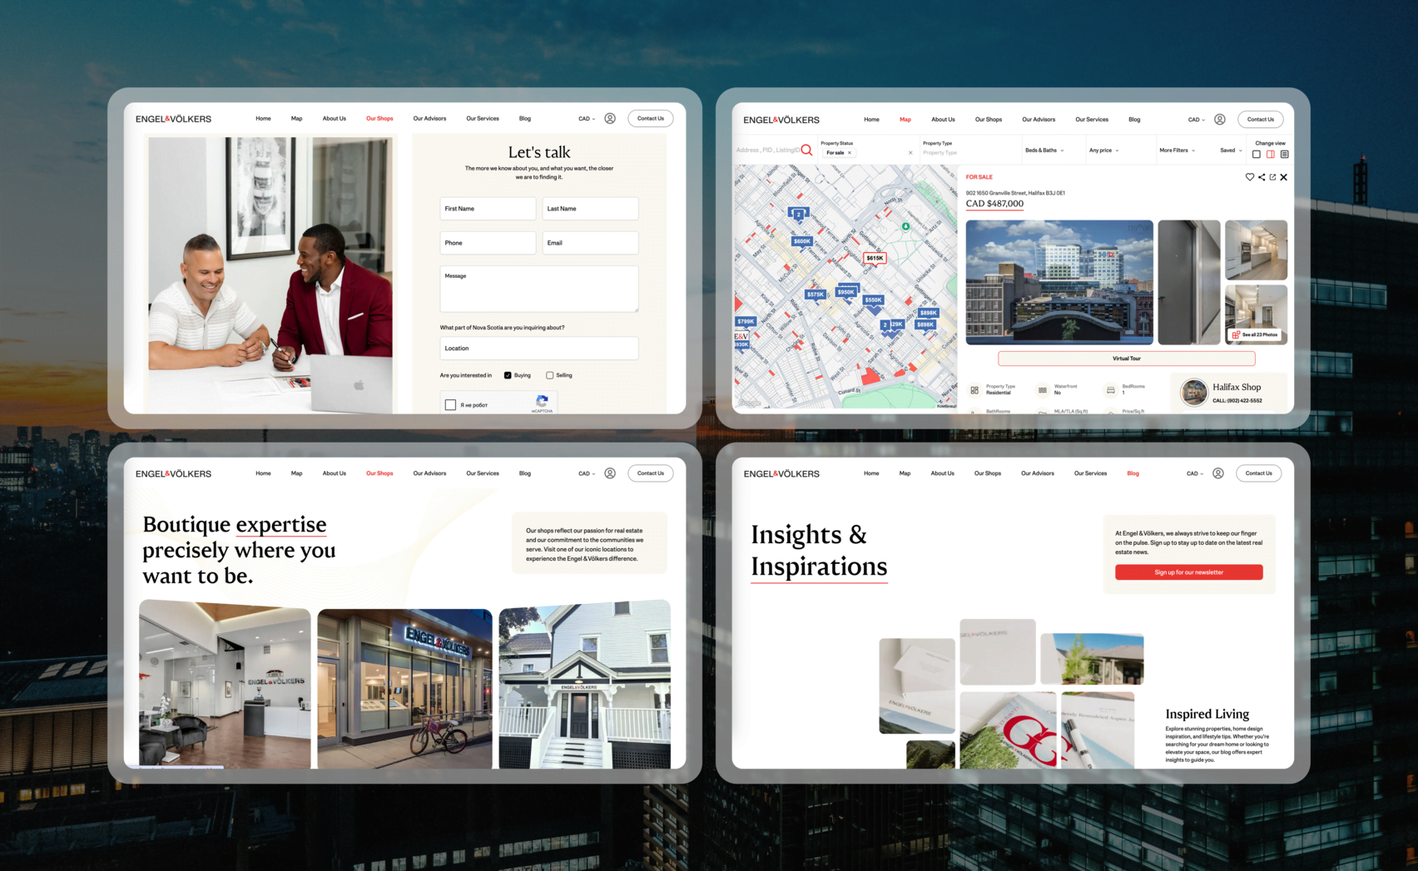1418x871 pixels.
Task: Click 'Sign up for our newsletter' button
Action: pyautogui.click(x=1188, y=572)
